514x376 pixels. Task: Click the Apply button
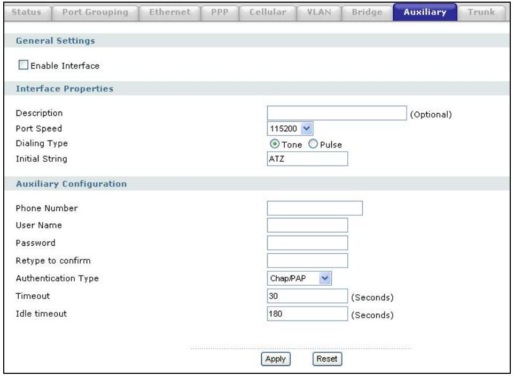[x=276, y=359]
